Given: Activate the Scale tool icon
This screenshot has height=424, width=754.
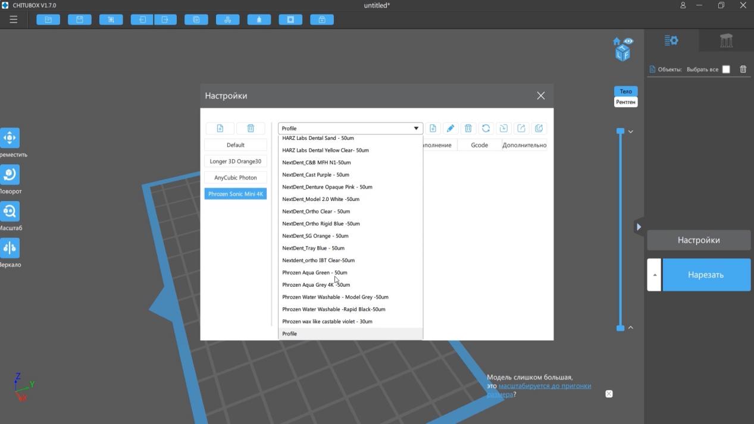Looking at the screenshot, I should click(x=10, y=212).
